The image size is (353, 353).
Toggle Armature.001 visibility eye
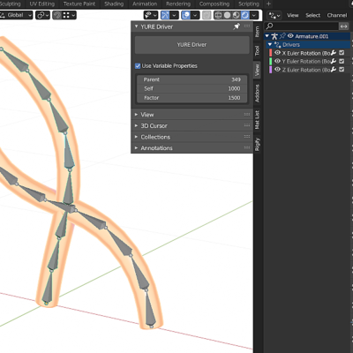[290, 36]
